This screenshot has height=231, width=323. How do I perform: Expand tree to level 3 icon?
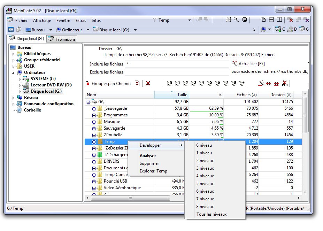[193, 84]
